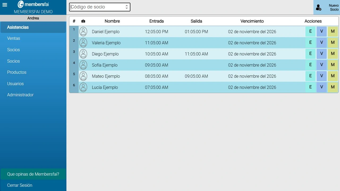Open the Usuarios menu item
Screen dimensions: 340x191
tap(33, 84)
